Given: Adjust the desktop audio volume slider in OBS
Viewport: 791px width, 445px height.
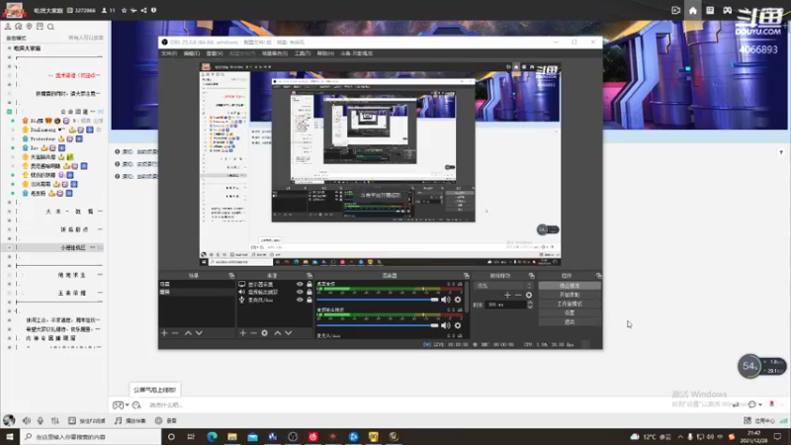Looking at the screenshot, I should pyautogui.click(x=378, y=300).
